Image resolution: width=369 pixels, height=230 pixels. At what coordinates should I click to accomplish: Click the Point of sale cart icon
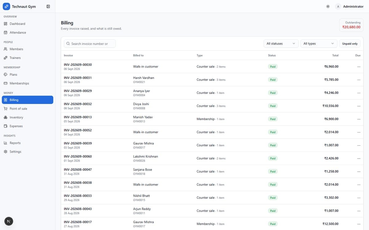pos(6,109)
